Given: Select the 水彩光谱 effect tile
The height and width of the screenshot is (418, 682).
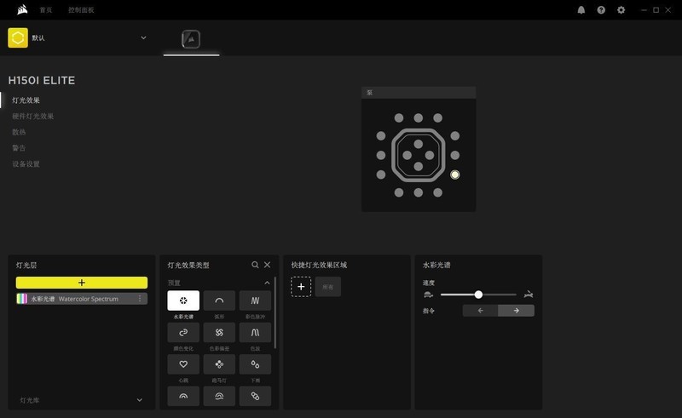Looking at the screenshot, I should coord(183,301).
